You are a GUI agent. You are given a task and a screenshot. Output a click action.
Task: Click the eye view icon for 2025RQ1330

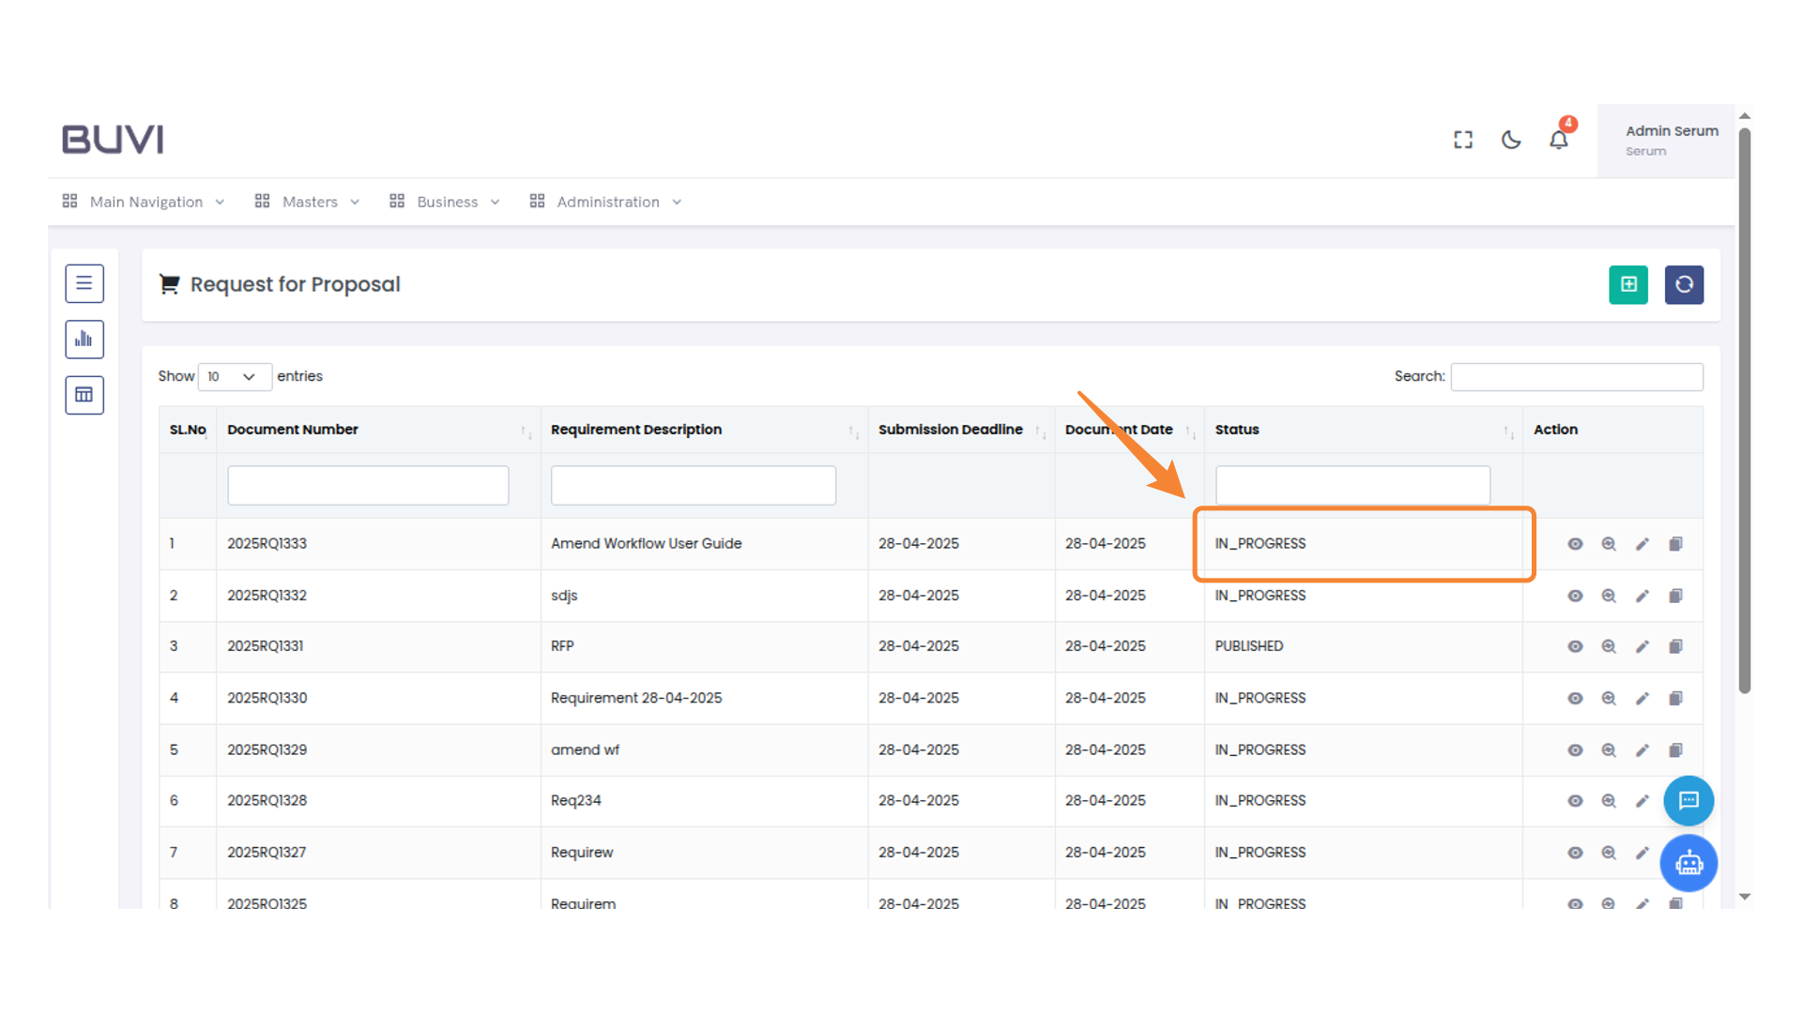[1575, 698]
